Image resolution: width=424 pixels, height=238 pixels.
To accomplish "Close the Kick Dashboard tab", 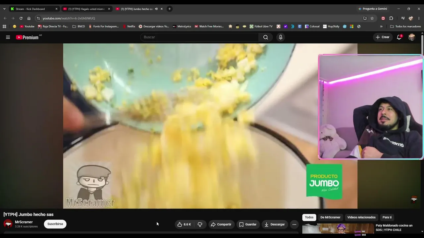I will pos(56,9).
